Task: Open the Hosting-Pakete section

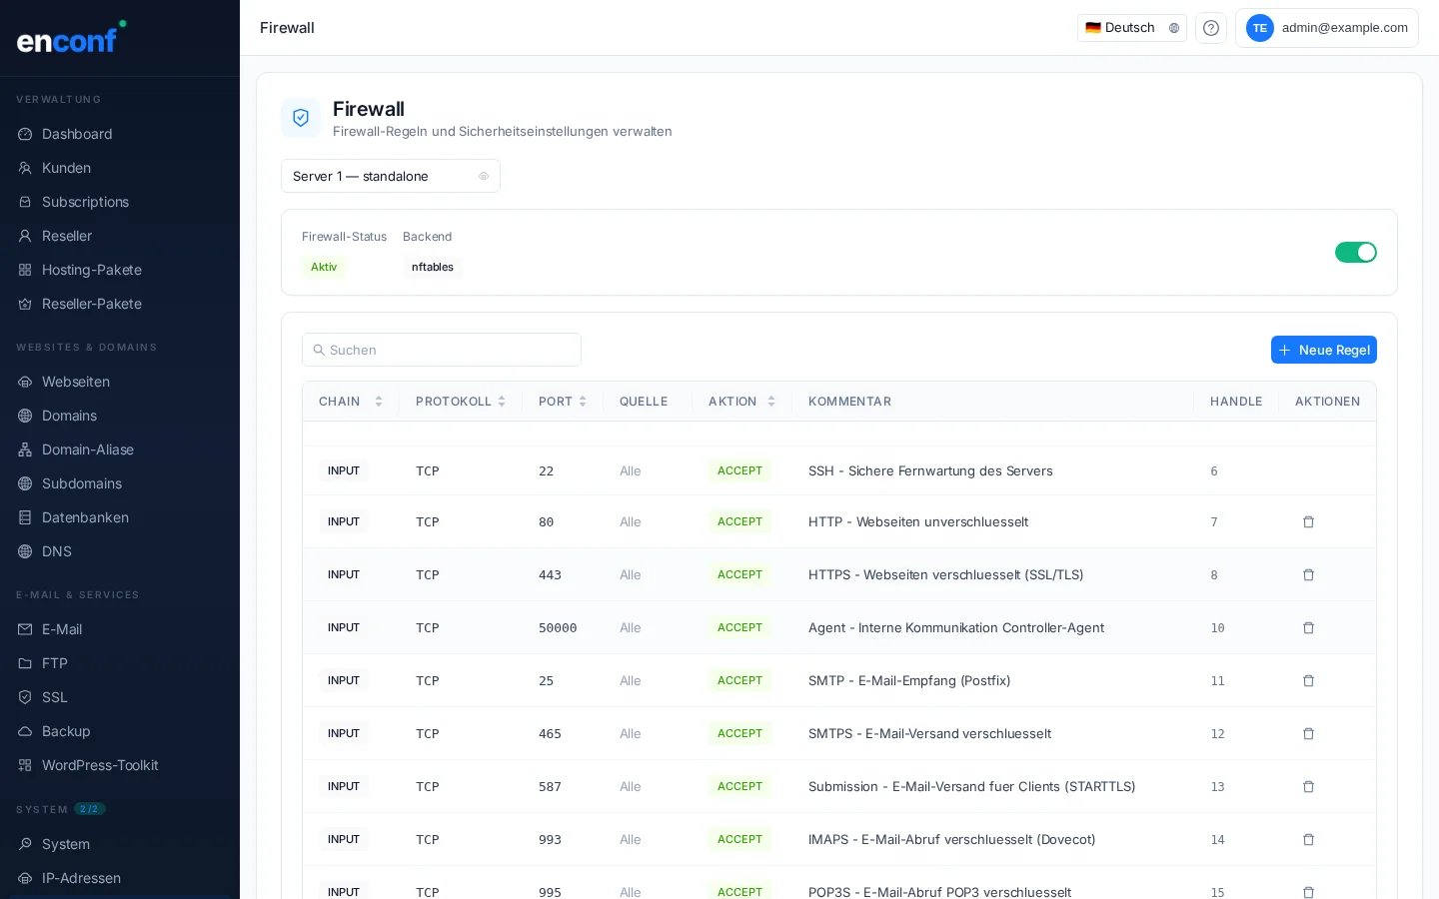Action: [92, 270]
